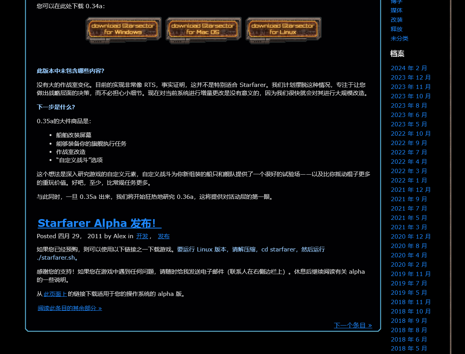Open the 2018 年 9 月 archive
The image size is (465, 354).
pos(409,321)
